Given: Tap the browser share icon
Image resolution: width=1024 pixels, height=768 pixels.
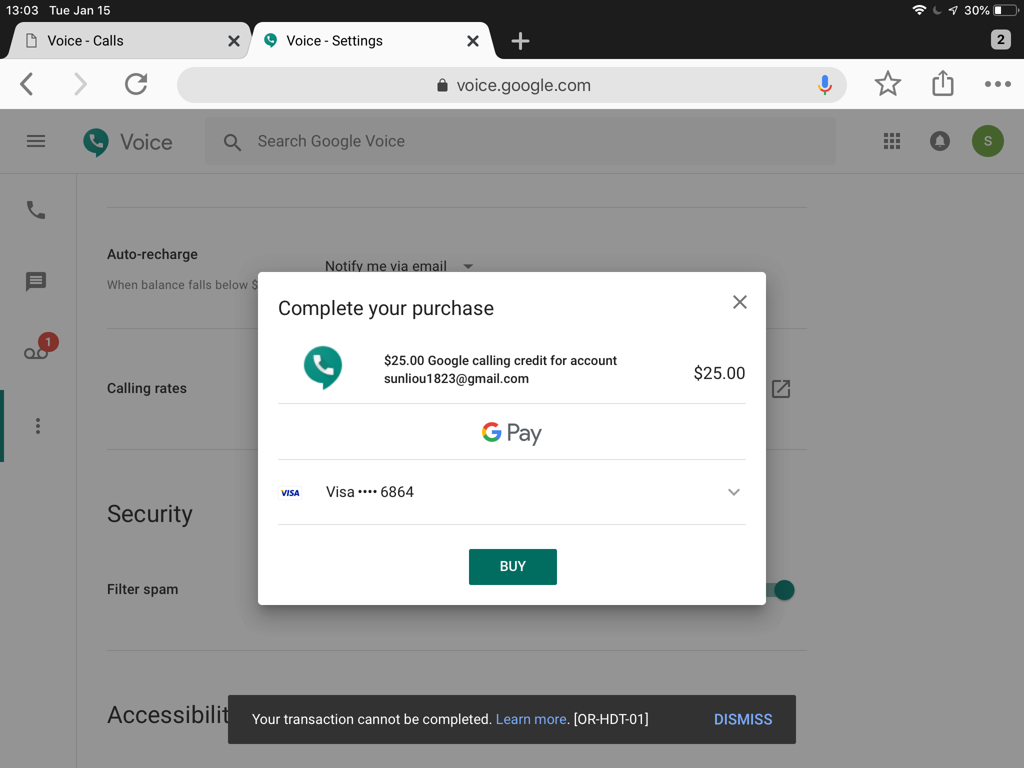Looking at the screenshot, I should [942, 83].
